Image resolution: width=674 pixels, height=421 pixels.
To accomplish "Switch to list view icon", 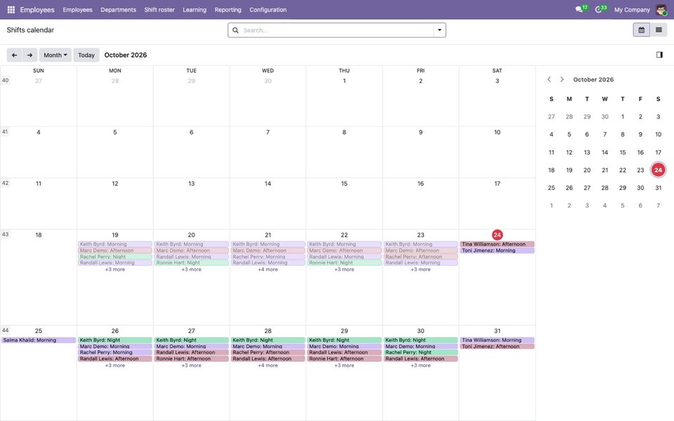I will tap(659, 29).
